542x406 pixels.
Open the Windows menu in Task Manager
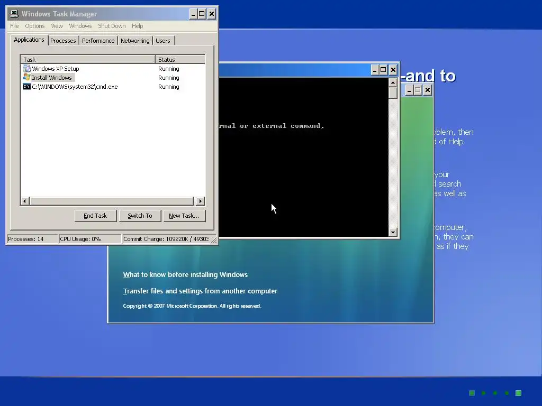coord(80,26)
